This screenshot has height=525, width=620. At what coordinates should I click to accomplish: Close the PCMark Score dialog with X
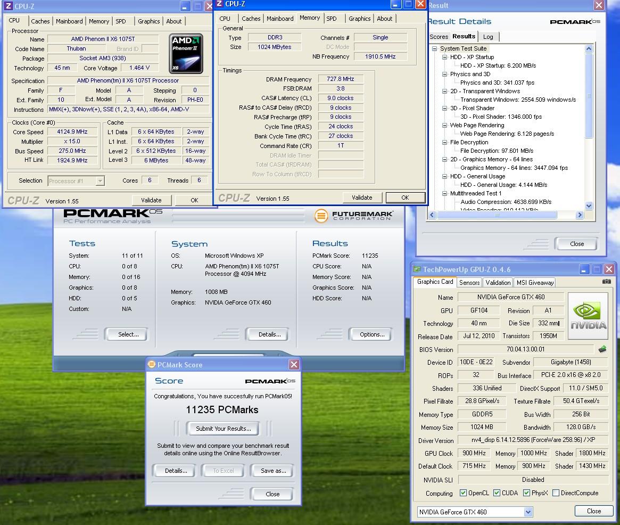pos(294,364)
